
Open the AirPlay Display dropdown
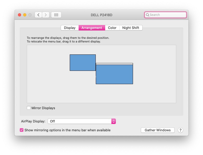point(82,121)
